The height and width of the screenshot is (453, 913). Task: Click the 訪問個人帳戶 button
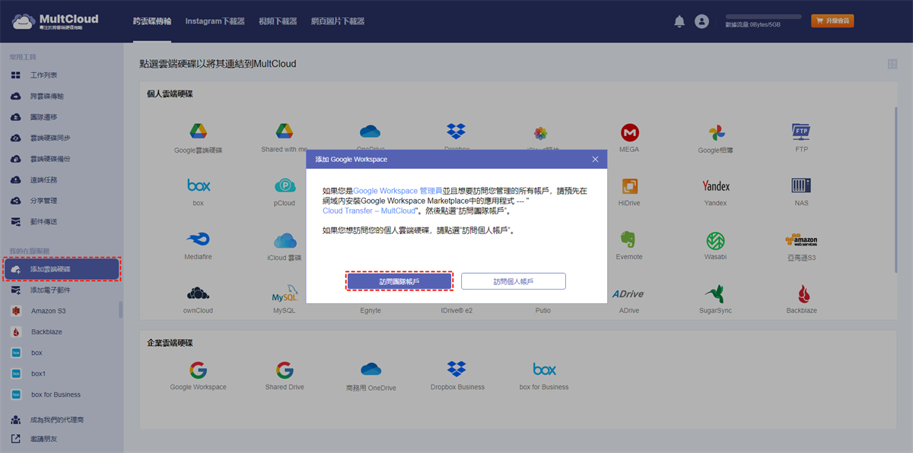[x=514, y=281]
